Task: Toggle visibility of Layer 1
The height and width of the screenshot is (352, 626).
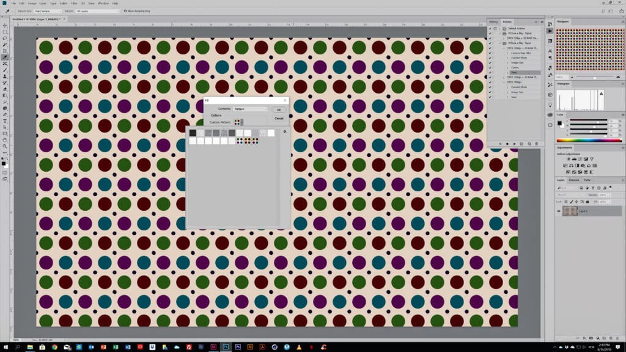Action: (x=559, y=211)
